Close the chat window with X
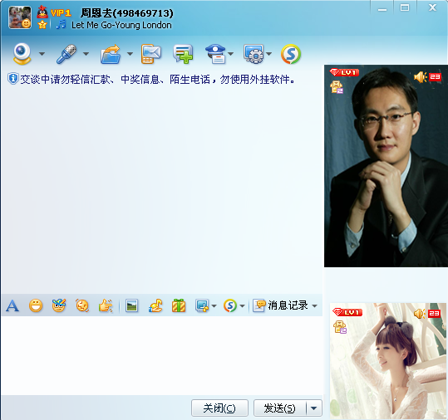This screenshot has width=448, height=420. click(x=432, y=7)
